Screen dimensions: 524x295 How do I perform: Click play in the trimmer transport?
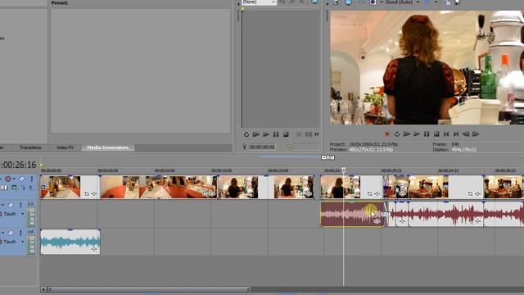(266, 134)
